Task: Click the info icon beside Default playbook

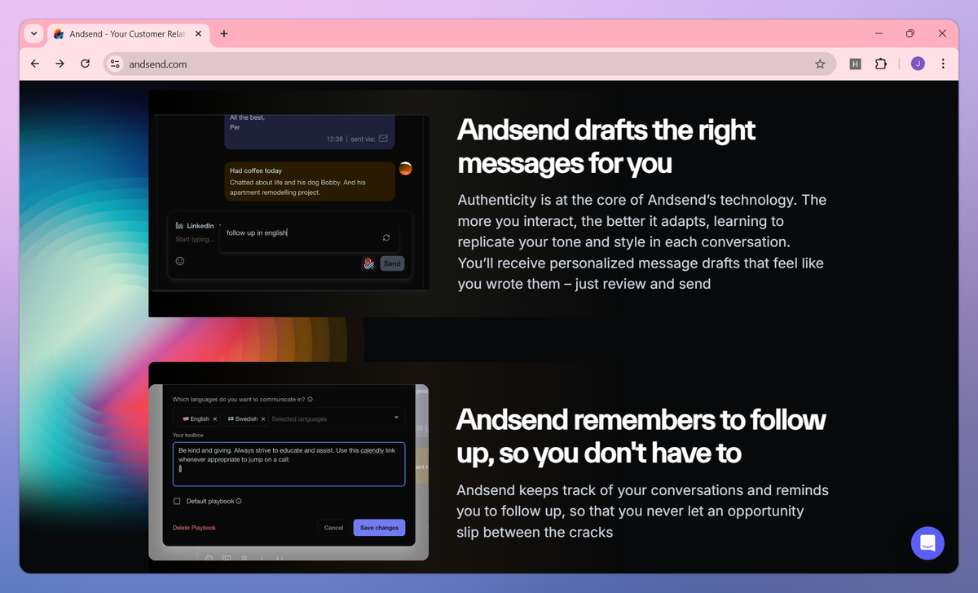Action: pos(239,502)
